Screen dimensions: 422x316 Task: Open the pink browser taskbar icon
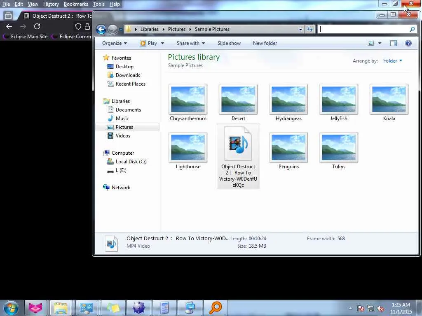[35, 308]
